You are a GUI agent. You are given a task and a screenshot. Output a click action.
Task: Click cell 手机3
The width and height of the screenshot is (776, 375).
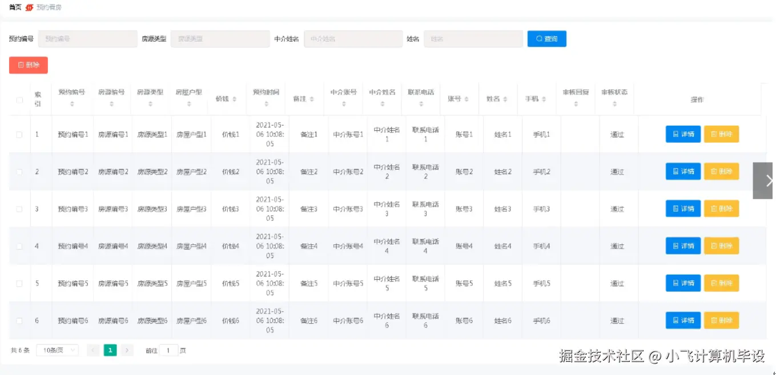[x=541, y=209]
